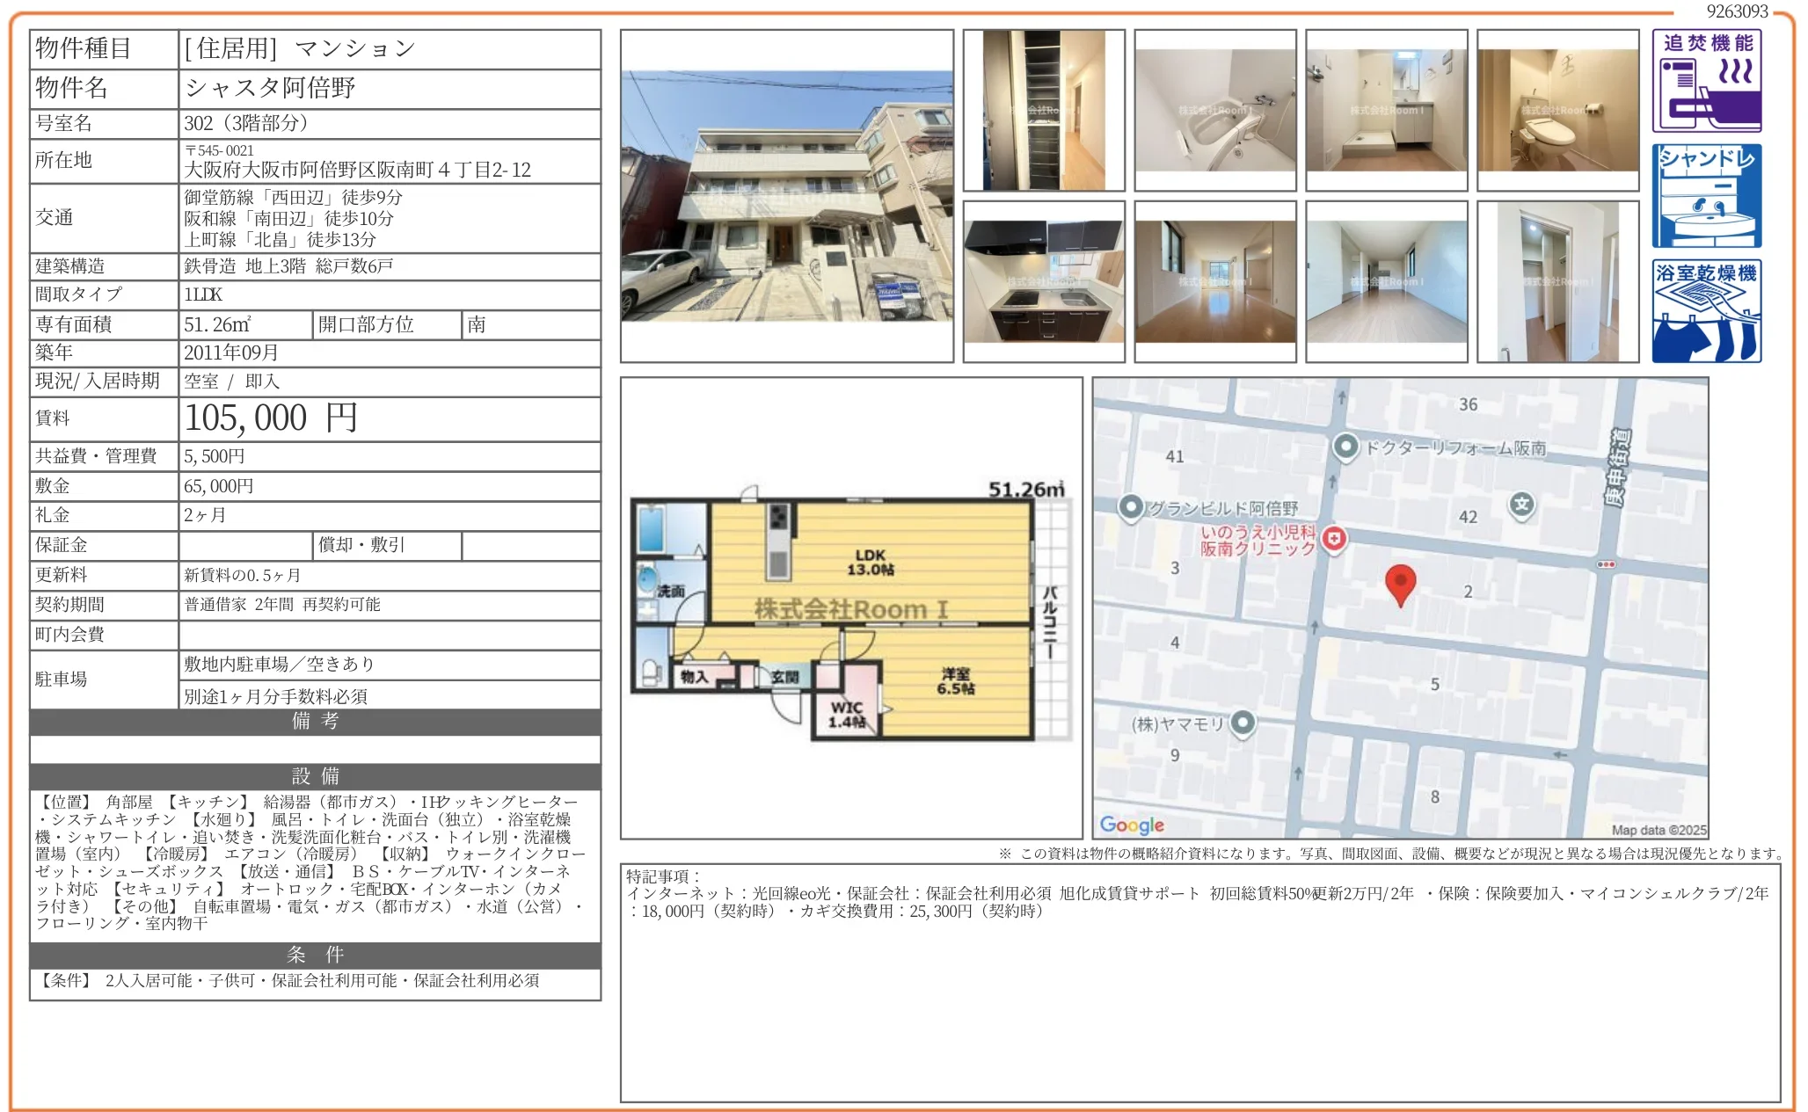1808x1112 pixels.
Task: Open the building exterior photo
Action: [x=786, y=196]
